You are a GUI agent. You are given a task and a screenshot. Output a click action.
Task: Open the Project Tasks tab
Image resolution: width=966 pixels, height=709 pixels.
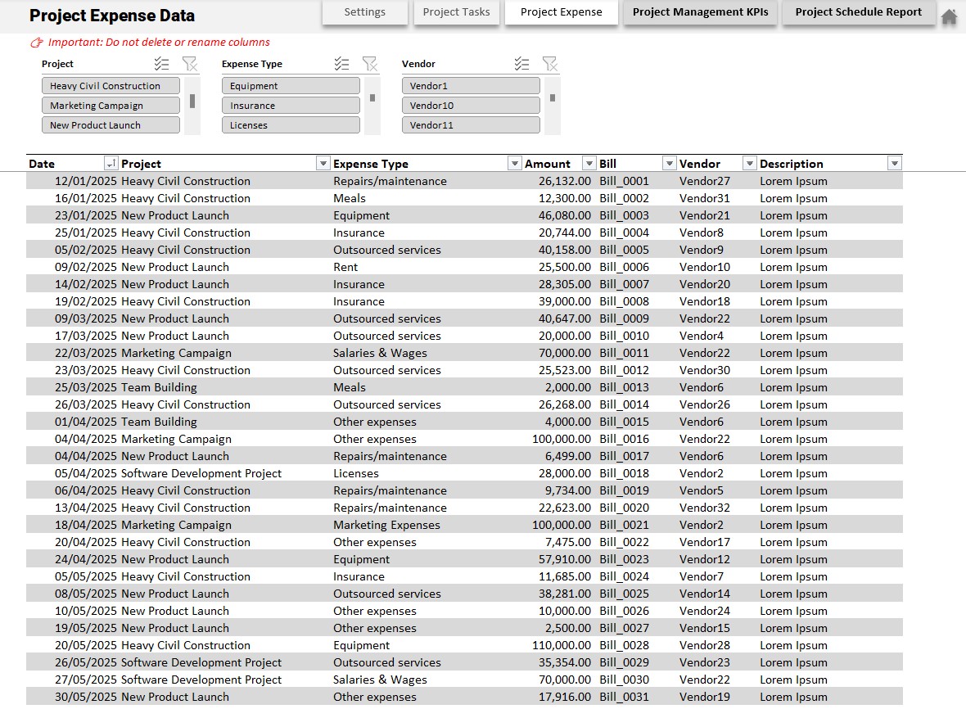[456, 12]
